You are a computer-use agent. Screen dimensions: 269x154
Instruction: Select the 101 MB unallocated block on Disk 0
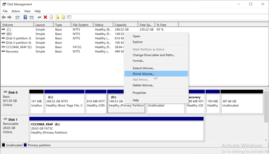point(36,102)
